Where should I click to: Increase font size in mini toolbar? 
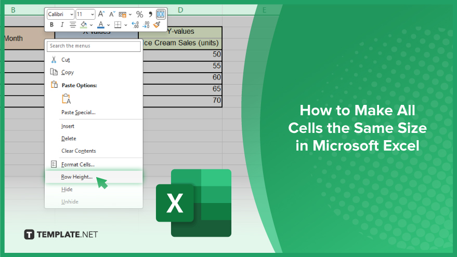tap(101, 14)
